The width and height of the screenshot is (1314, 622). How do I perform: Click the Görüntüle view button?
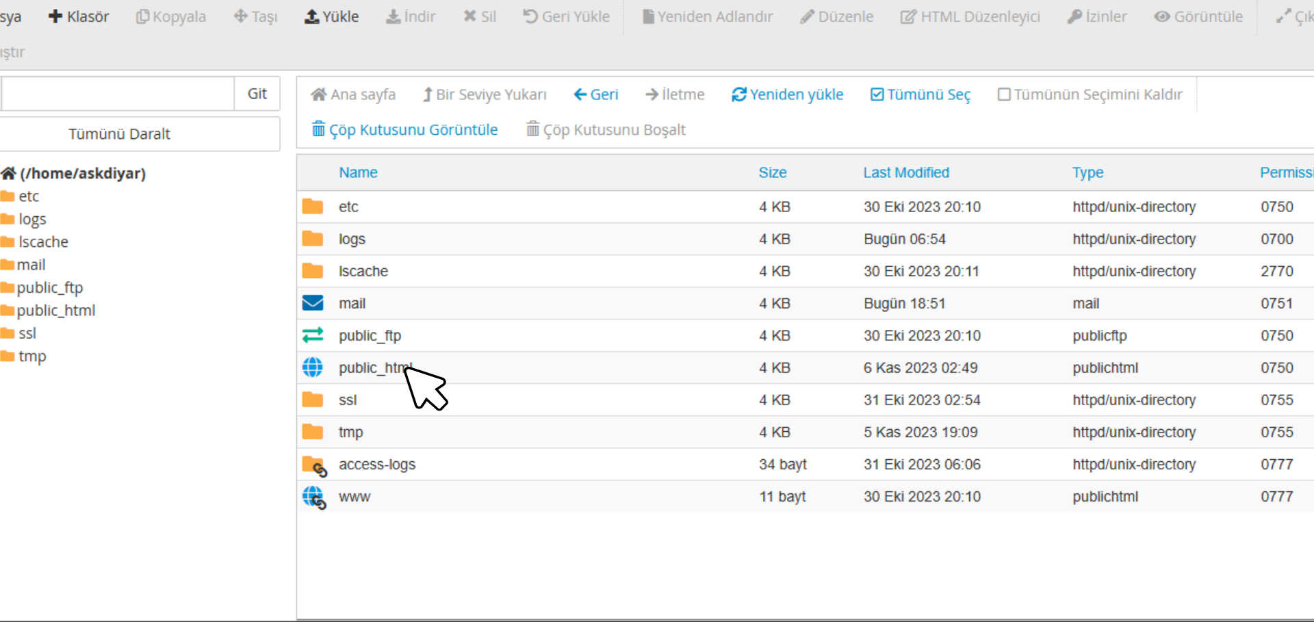click(x=1198, y=16)
